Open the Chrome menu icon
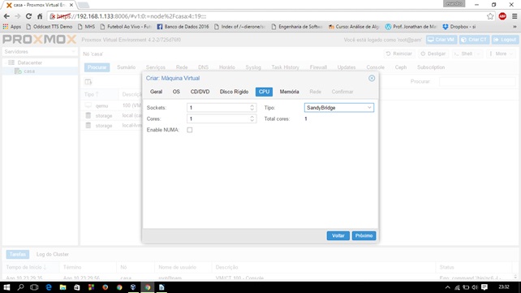 coord(515,16)
